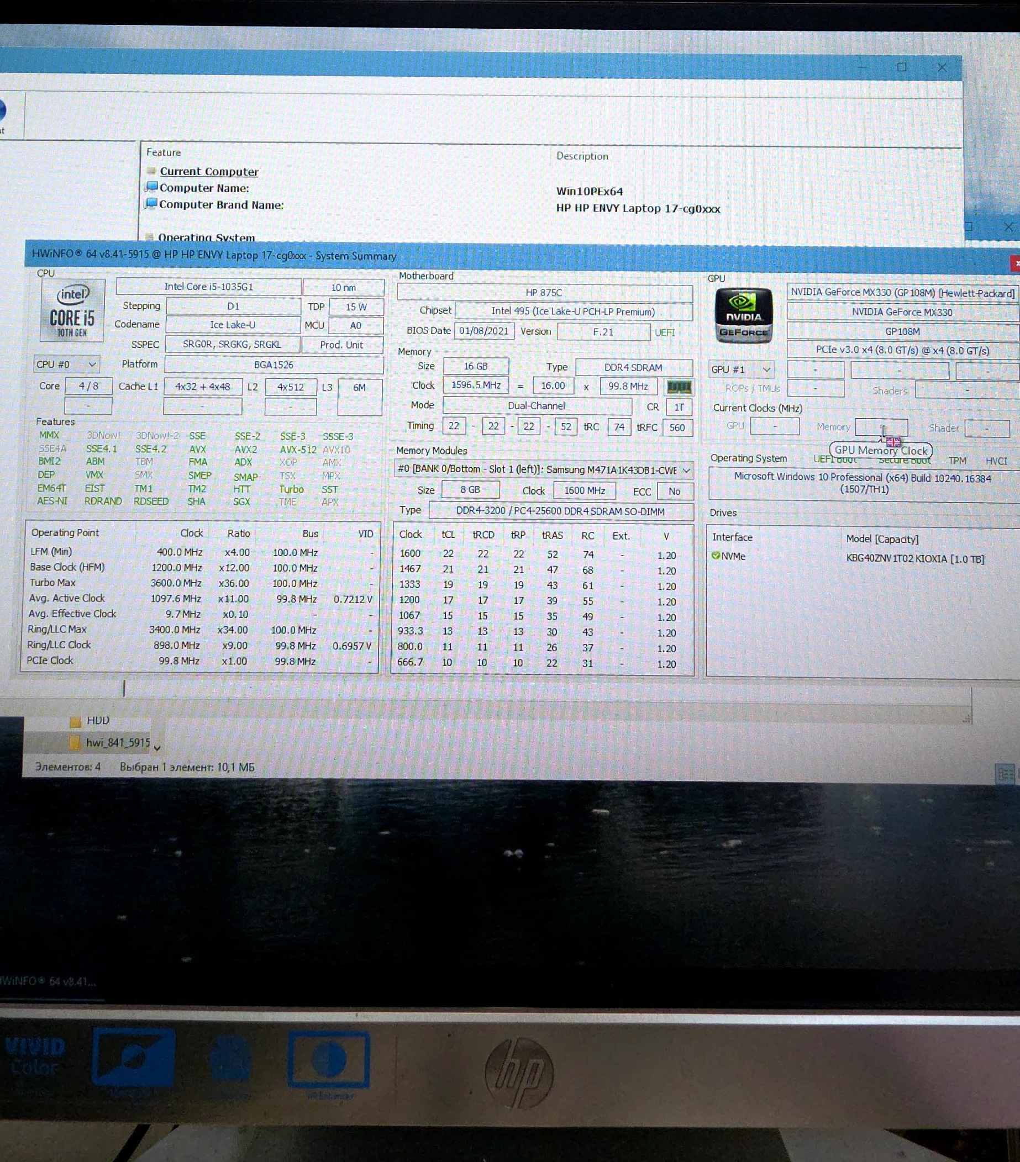Click the NVIDIA GeForce logo
1020x1162 pixels.
[743, 315]
